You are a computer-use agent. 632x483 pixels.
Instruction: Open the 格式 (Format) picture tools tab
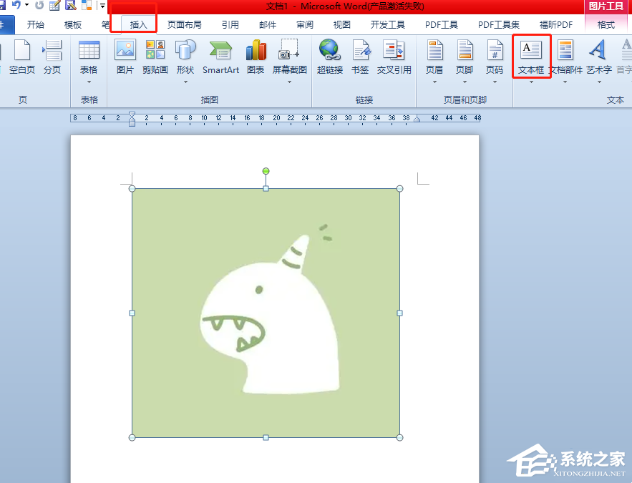606,25
